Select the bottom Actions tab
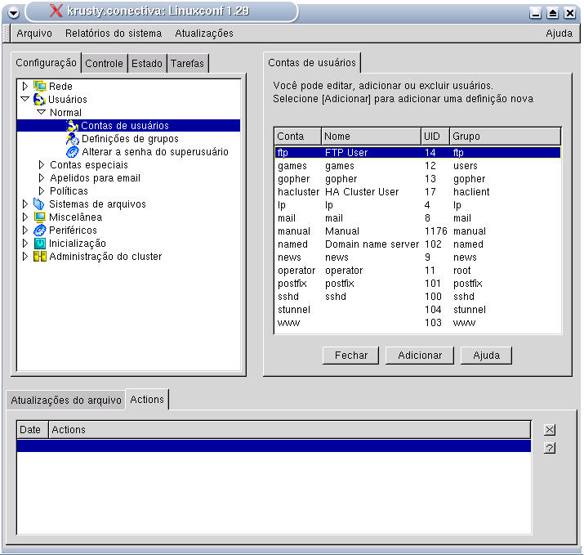 pyautogui.click(x=147, y=399)
